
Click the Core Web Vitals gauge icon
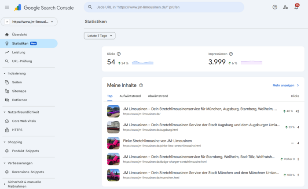(x=7, y=121)
